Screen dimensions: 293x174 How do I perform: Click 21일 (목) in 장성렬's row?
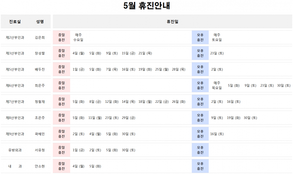coord(145,53)
